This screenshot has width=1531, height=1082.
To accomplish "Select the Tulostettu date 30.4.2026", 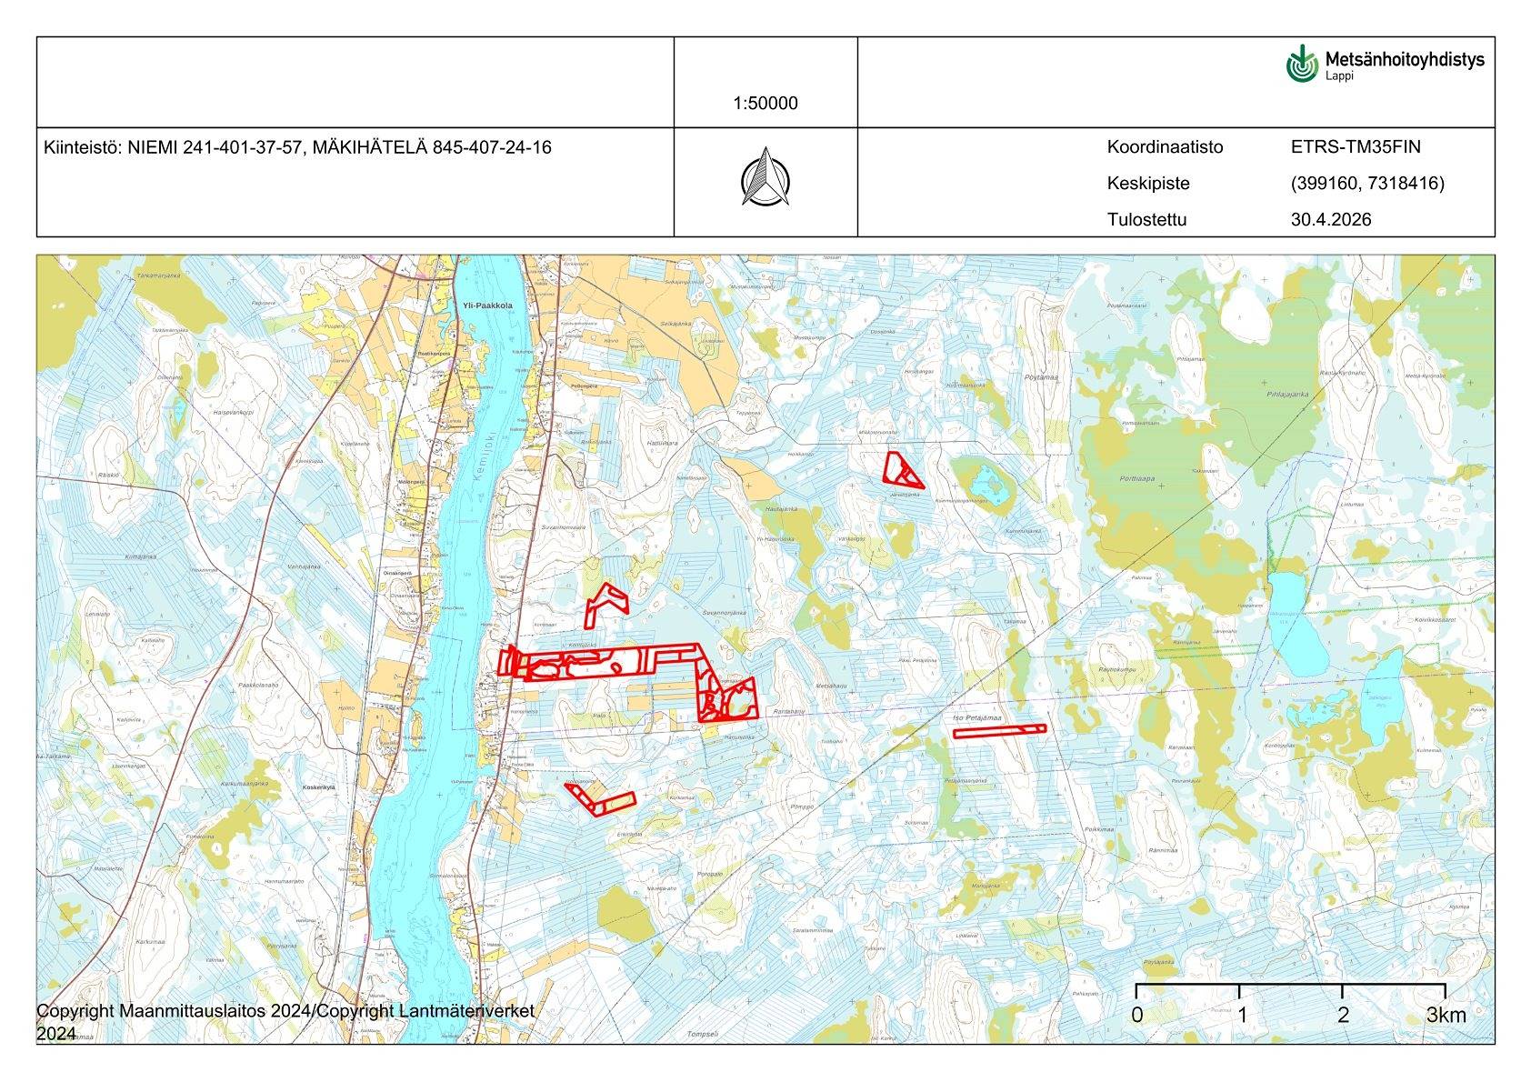I will [x=1333, y=218].
